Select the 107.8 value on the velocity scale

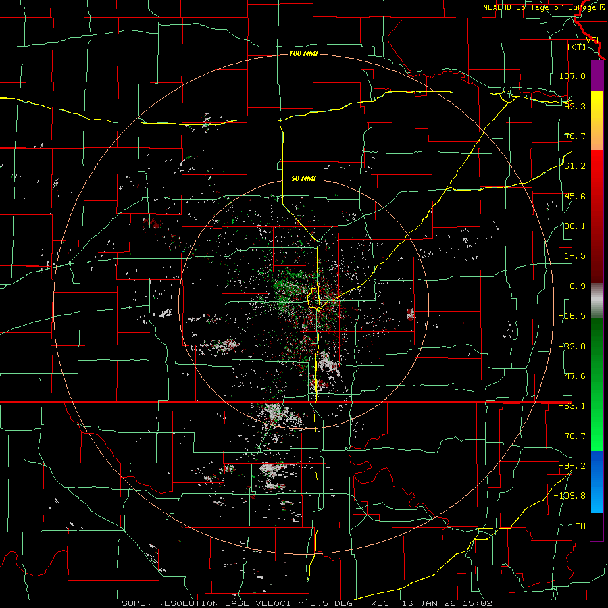pos(572,76)
